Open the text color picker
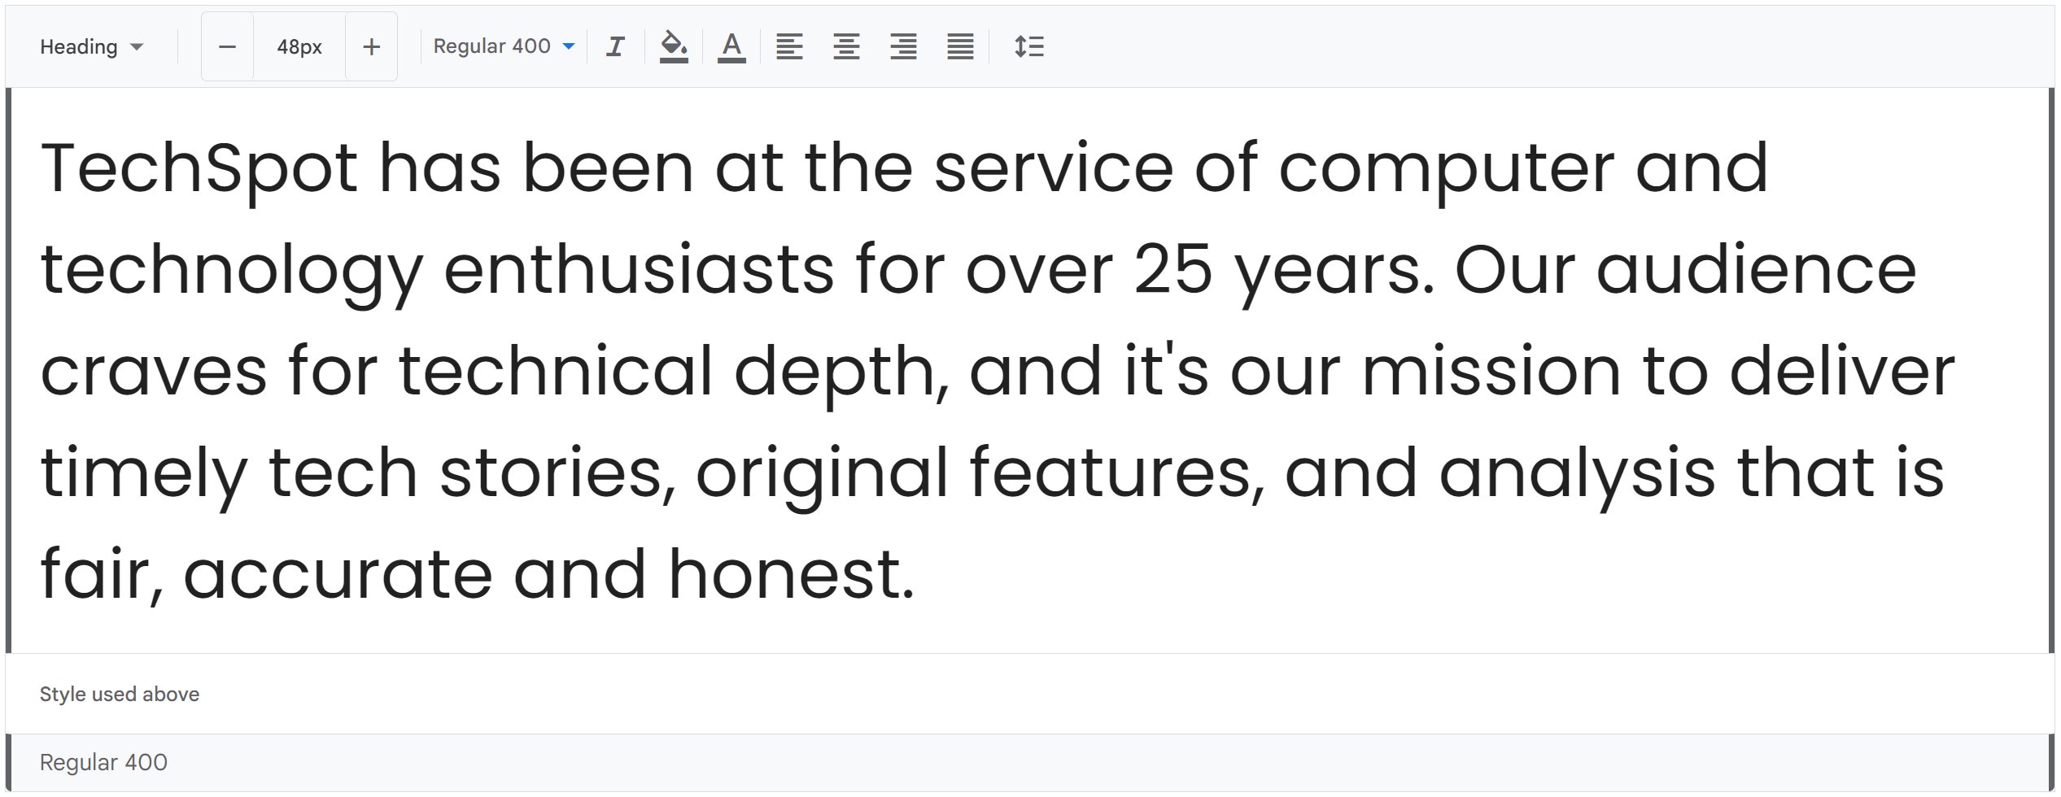This screenshot has width=2061, height=797. pos(731,47)
